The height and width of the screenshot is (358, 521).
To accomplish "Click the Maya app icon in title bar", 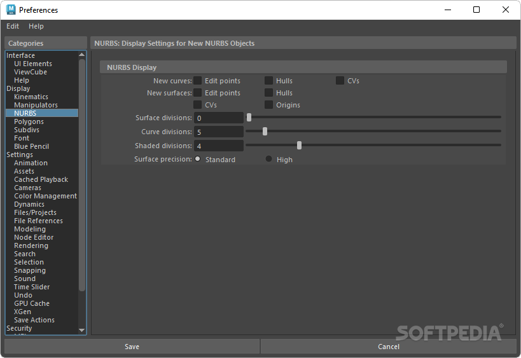I will pos(11,10).
